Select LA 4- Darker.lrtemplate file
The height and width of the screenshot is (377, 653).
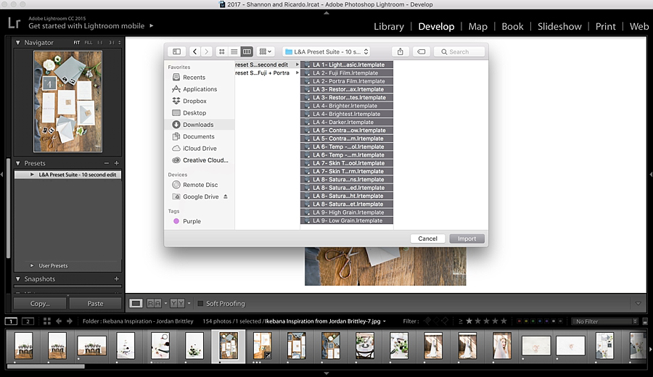click(347, 122)
